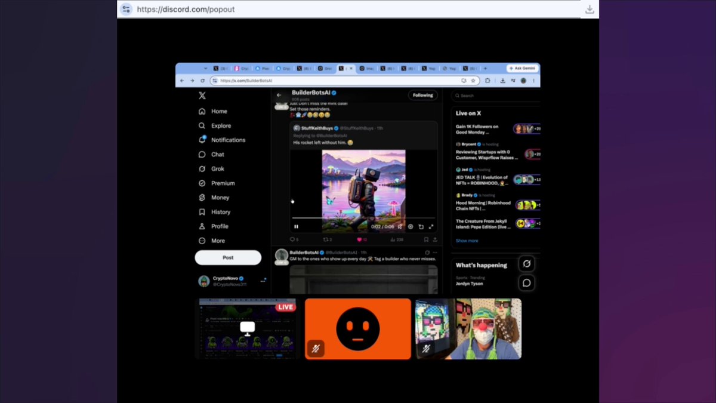Open a new browser tab with plus

click(485, 69)
